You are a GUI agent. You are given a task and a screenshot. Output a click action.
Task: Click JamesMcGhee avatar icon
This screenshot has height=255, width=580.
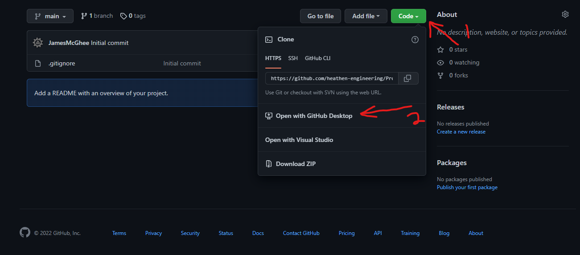click(38, 43)
